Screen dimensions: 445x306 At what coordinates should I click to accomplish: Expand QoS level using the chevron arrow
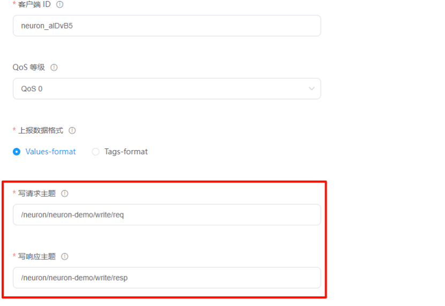click(312, 88)
